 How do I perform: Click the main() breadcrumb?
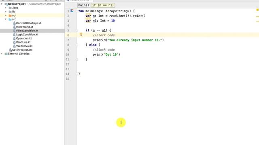coord(84,5)
